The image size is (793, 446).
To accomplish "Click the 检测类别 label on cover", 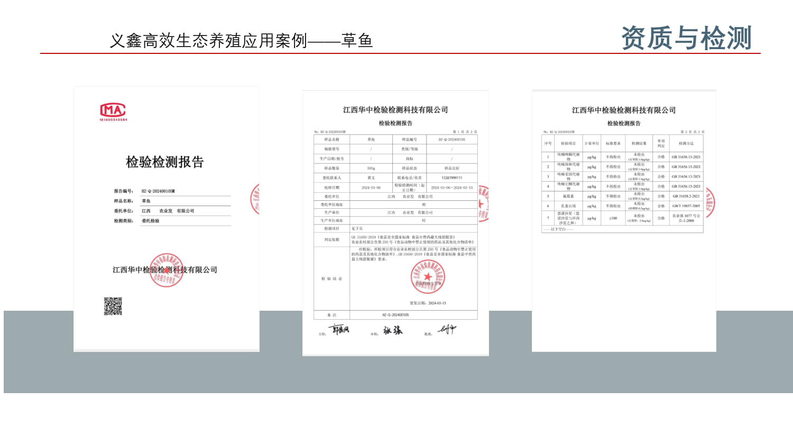I will (x=124, y=221).
